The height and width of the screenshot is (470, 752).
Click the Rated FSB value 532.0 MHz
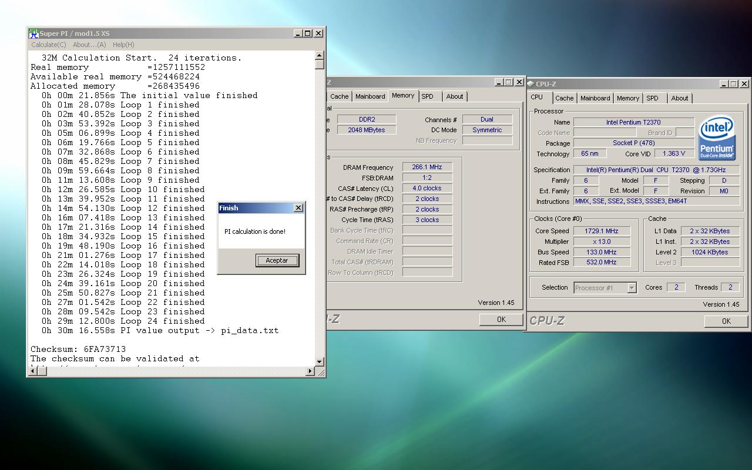click(602, 263)
